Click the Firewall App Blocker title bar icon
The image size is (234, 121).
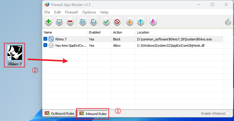point(47,4)
